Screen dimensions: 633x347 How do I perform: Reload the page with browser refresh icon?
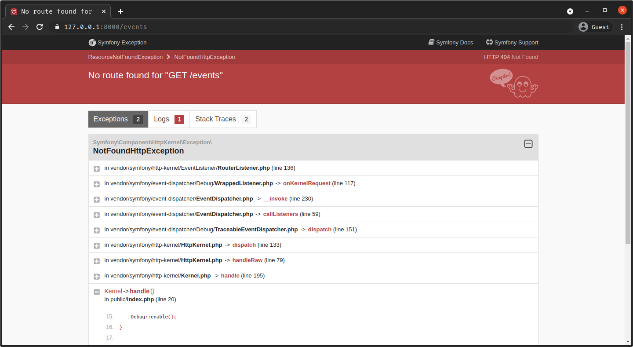click(x=40, y=27)
